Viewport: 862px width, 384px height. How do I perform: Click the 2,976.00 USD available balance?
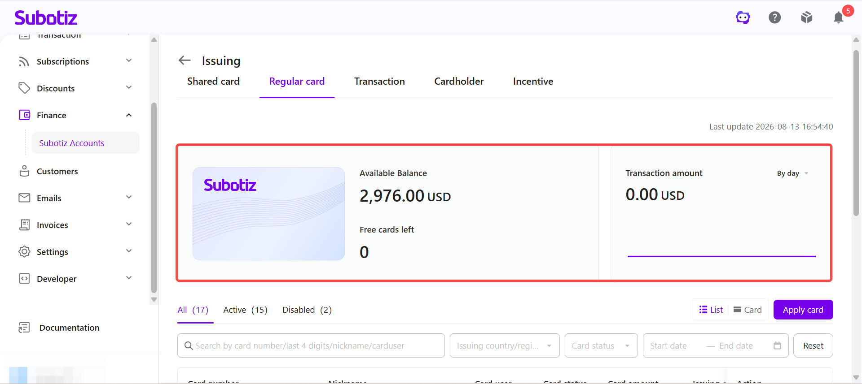coord(405,196)
